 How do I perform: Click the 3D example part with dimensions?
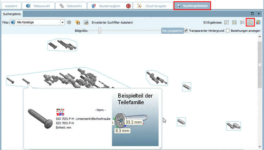tap(135, 119)
